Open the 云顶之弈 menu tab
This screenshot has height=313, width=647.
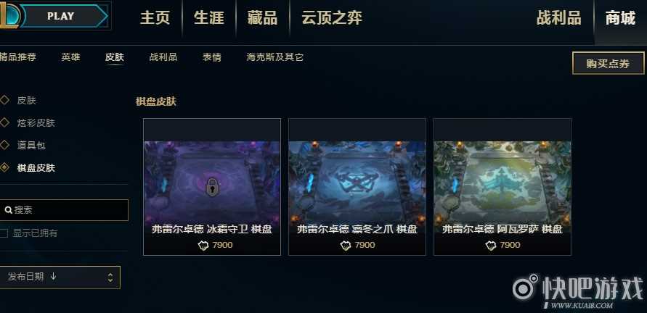[x=332, y=18]
